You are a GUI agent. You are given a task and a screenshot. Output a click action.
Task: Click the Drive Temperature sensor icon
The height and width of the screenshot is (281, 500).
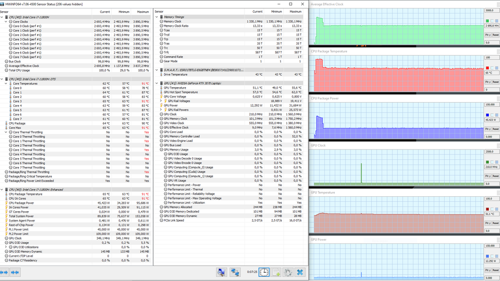[161, 74]
